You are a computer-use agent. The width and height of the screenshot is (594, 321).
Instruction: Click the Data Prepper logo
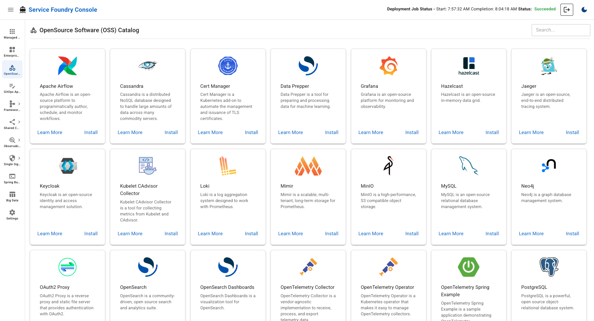pyautogui.click(x=308, y=66)
